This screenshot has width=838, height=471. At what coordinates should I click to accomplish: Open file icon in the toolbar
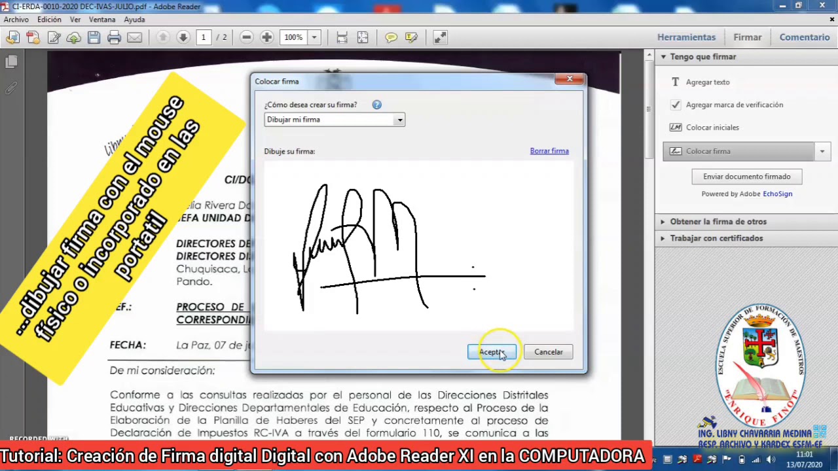click(12, 37)
